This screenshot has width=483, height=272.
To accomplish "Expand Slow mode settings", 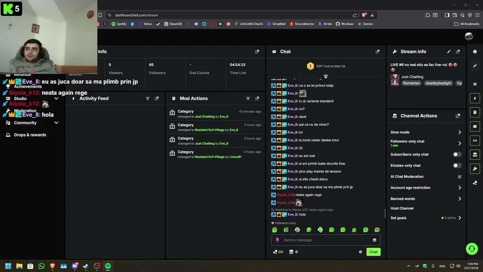I will 460,132.
